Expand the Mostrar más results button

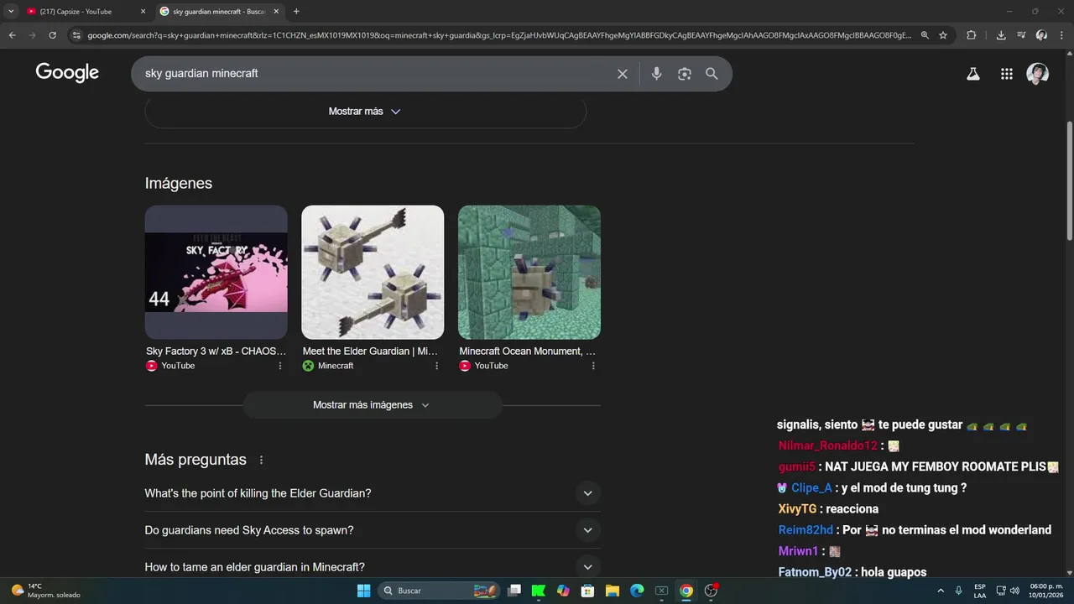pos(365,112)
